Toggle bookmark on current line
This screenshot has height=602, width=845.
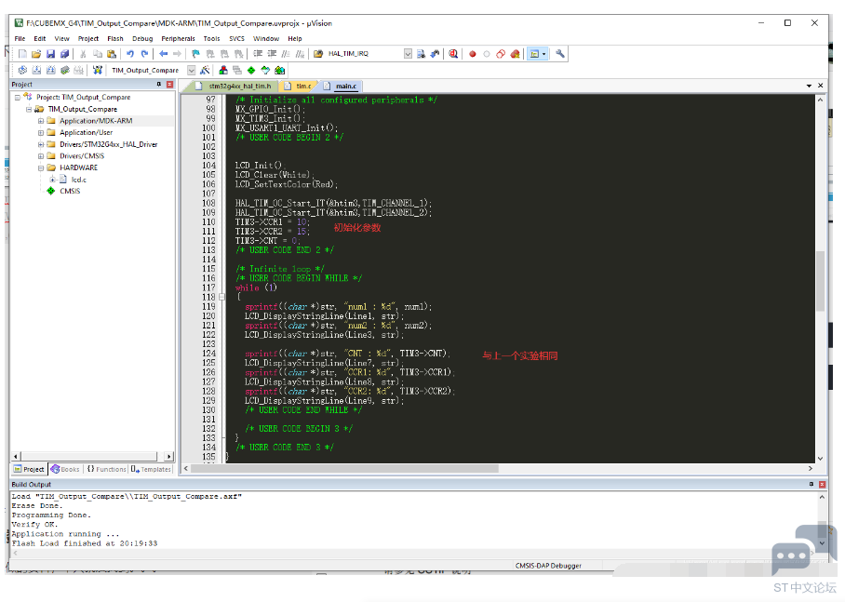pyautogui.click(x=195, y=54)
